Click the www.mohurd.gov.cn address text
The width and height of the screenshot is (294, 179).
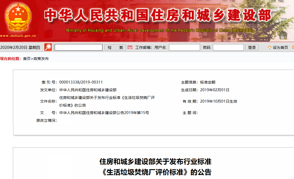point(18,36)
